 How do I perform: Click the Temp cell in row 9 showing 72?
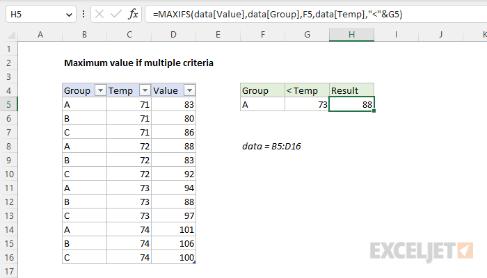129,160
